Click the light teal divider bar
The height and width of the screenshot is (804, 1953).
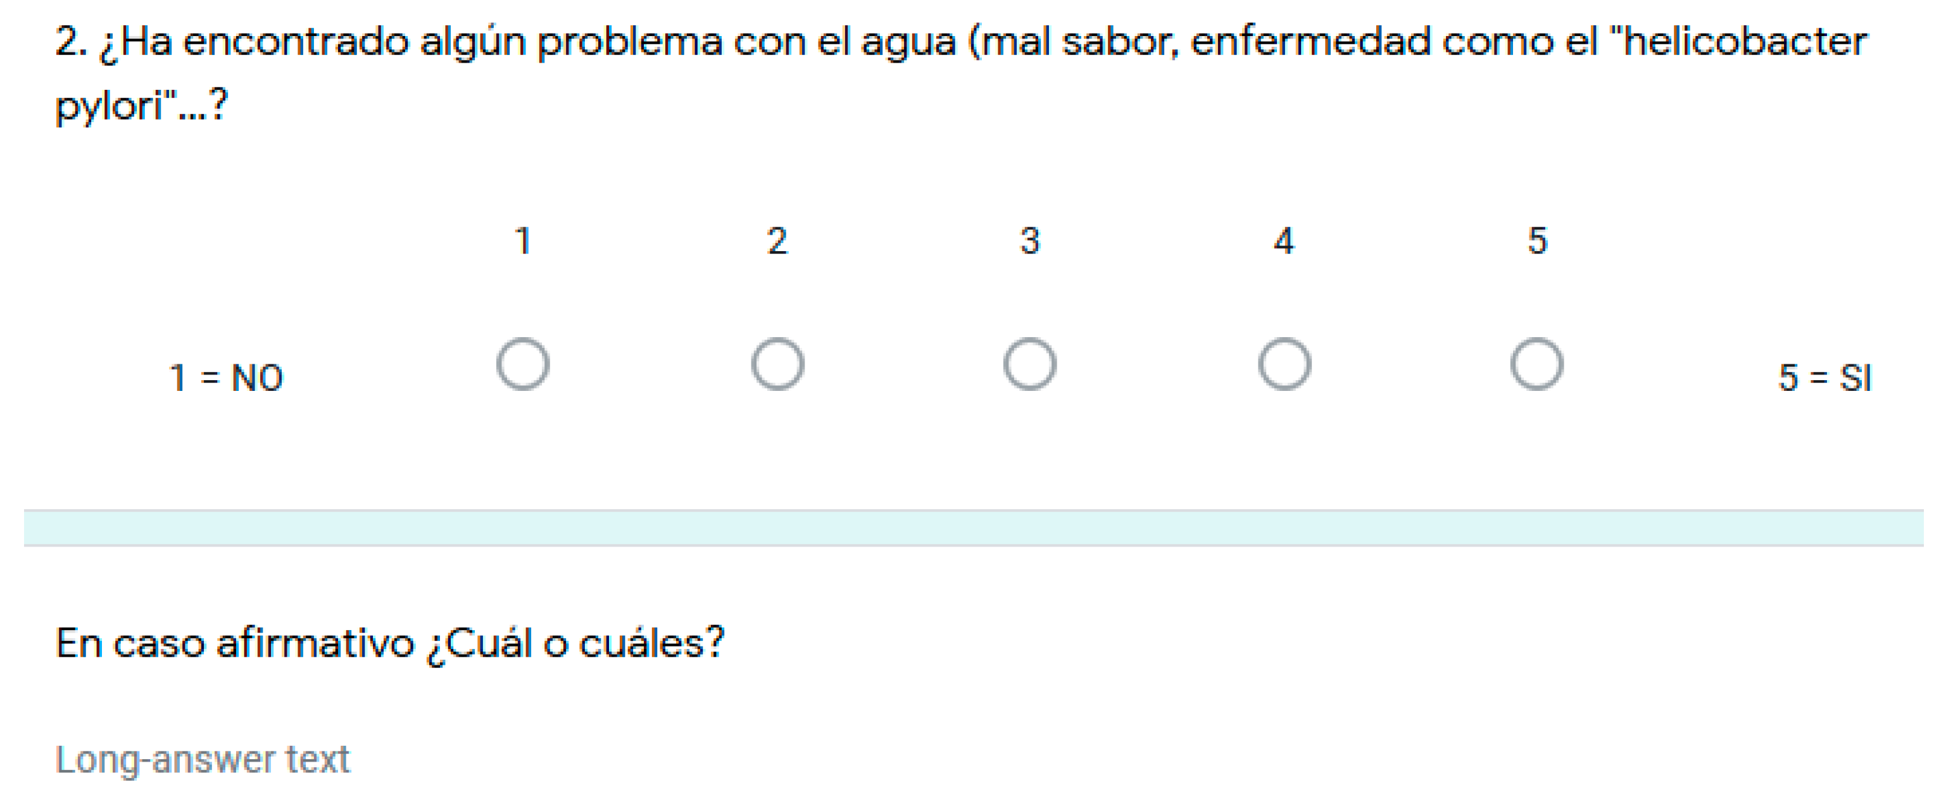coord(974,528)
